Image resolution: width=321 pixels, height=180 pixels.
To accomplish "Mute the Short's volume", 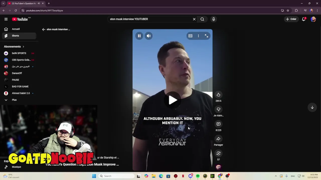I will pyautogui.click(x=149, y=36).
